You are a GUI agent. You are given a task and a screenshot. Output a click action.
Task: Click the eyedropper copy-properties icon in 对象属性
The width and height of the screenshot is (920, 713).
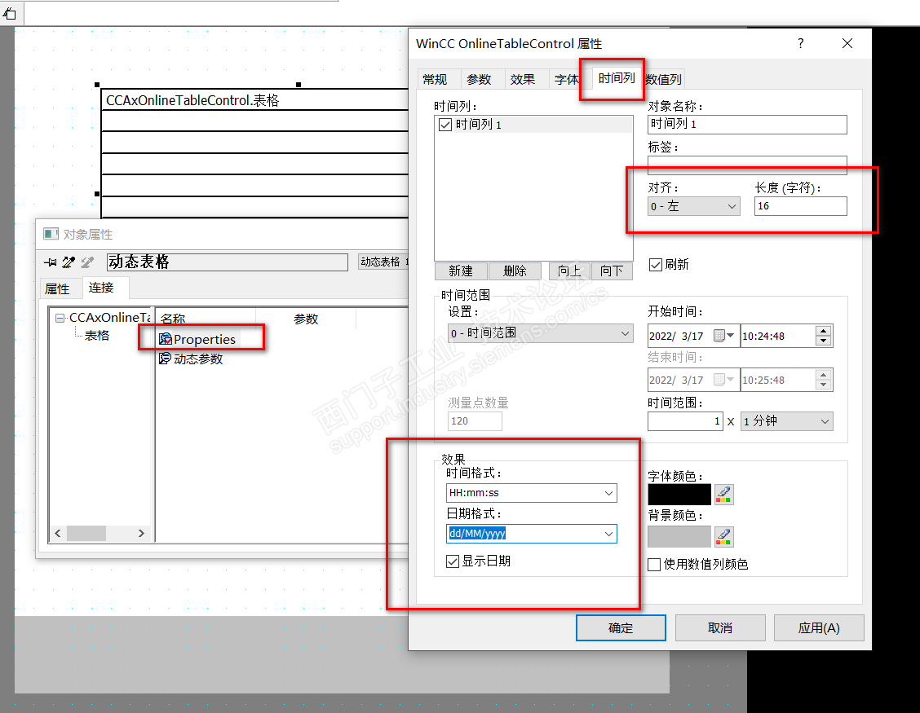pos(69,262)
